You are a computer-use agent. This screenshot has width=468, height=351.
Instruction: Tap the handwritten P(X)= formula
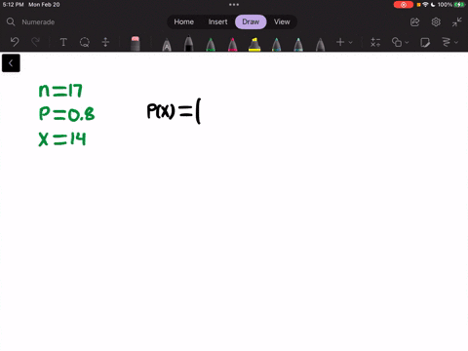[x=174, y=111]
